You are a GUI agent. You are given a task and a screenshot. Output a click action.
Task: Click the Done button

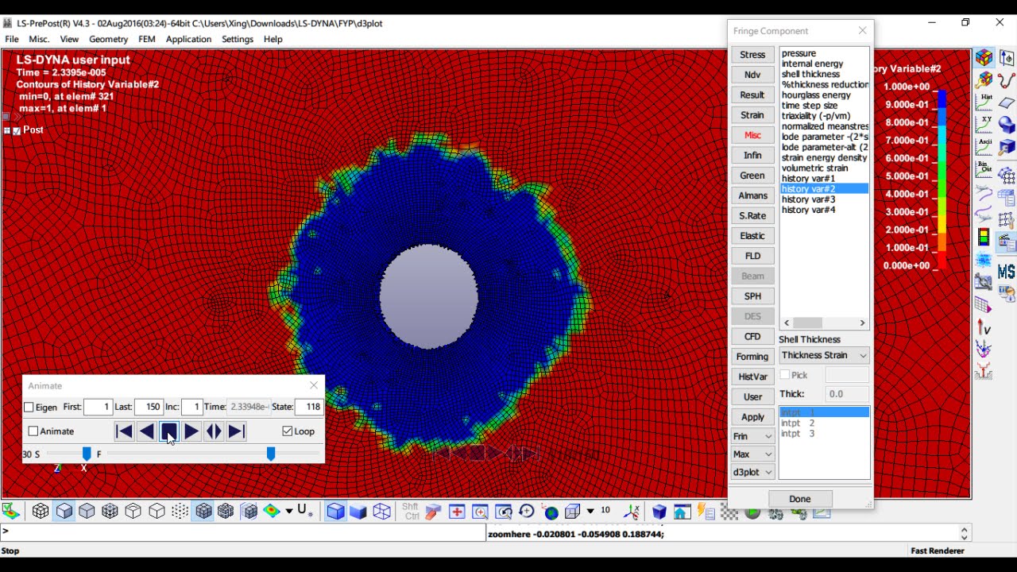800,499
